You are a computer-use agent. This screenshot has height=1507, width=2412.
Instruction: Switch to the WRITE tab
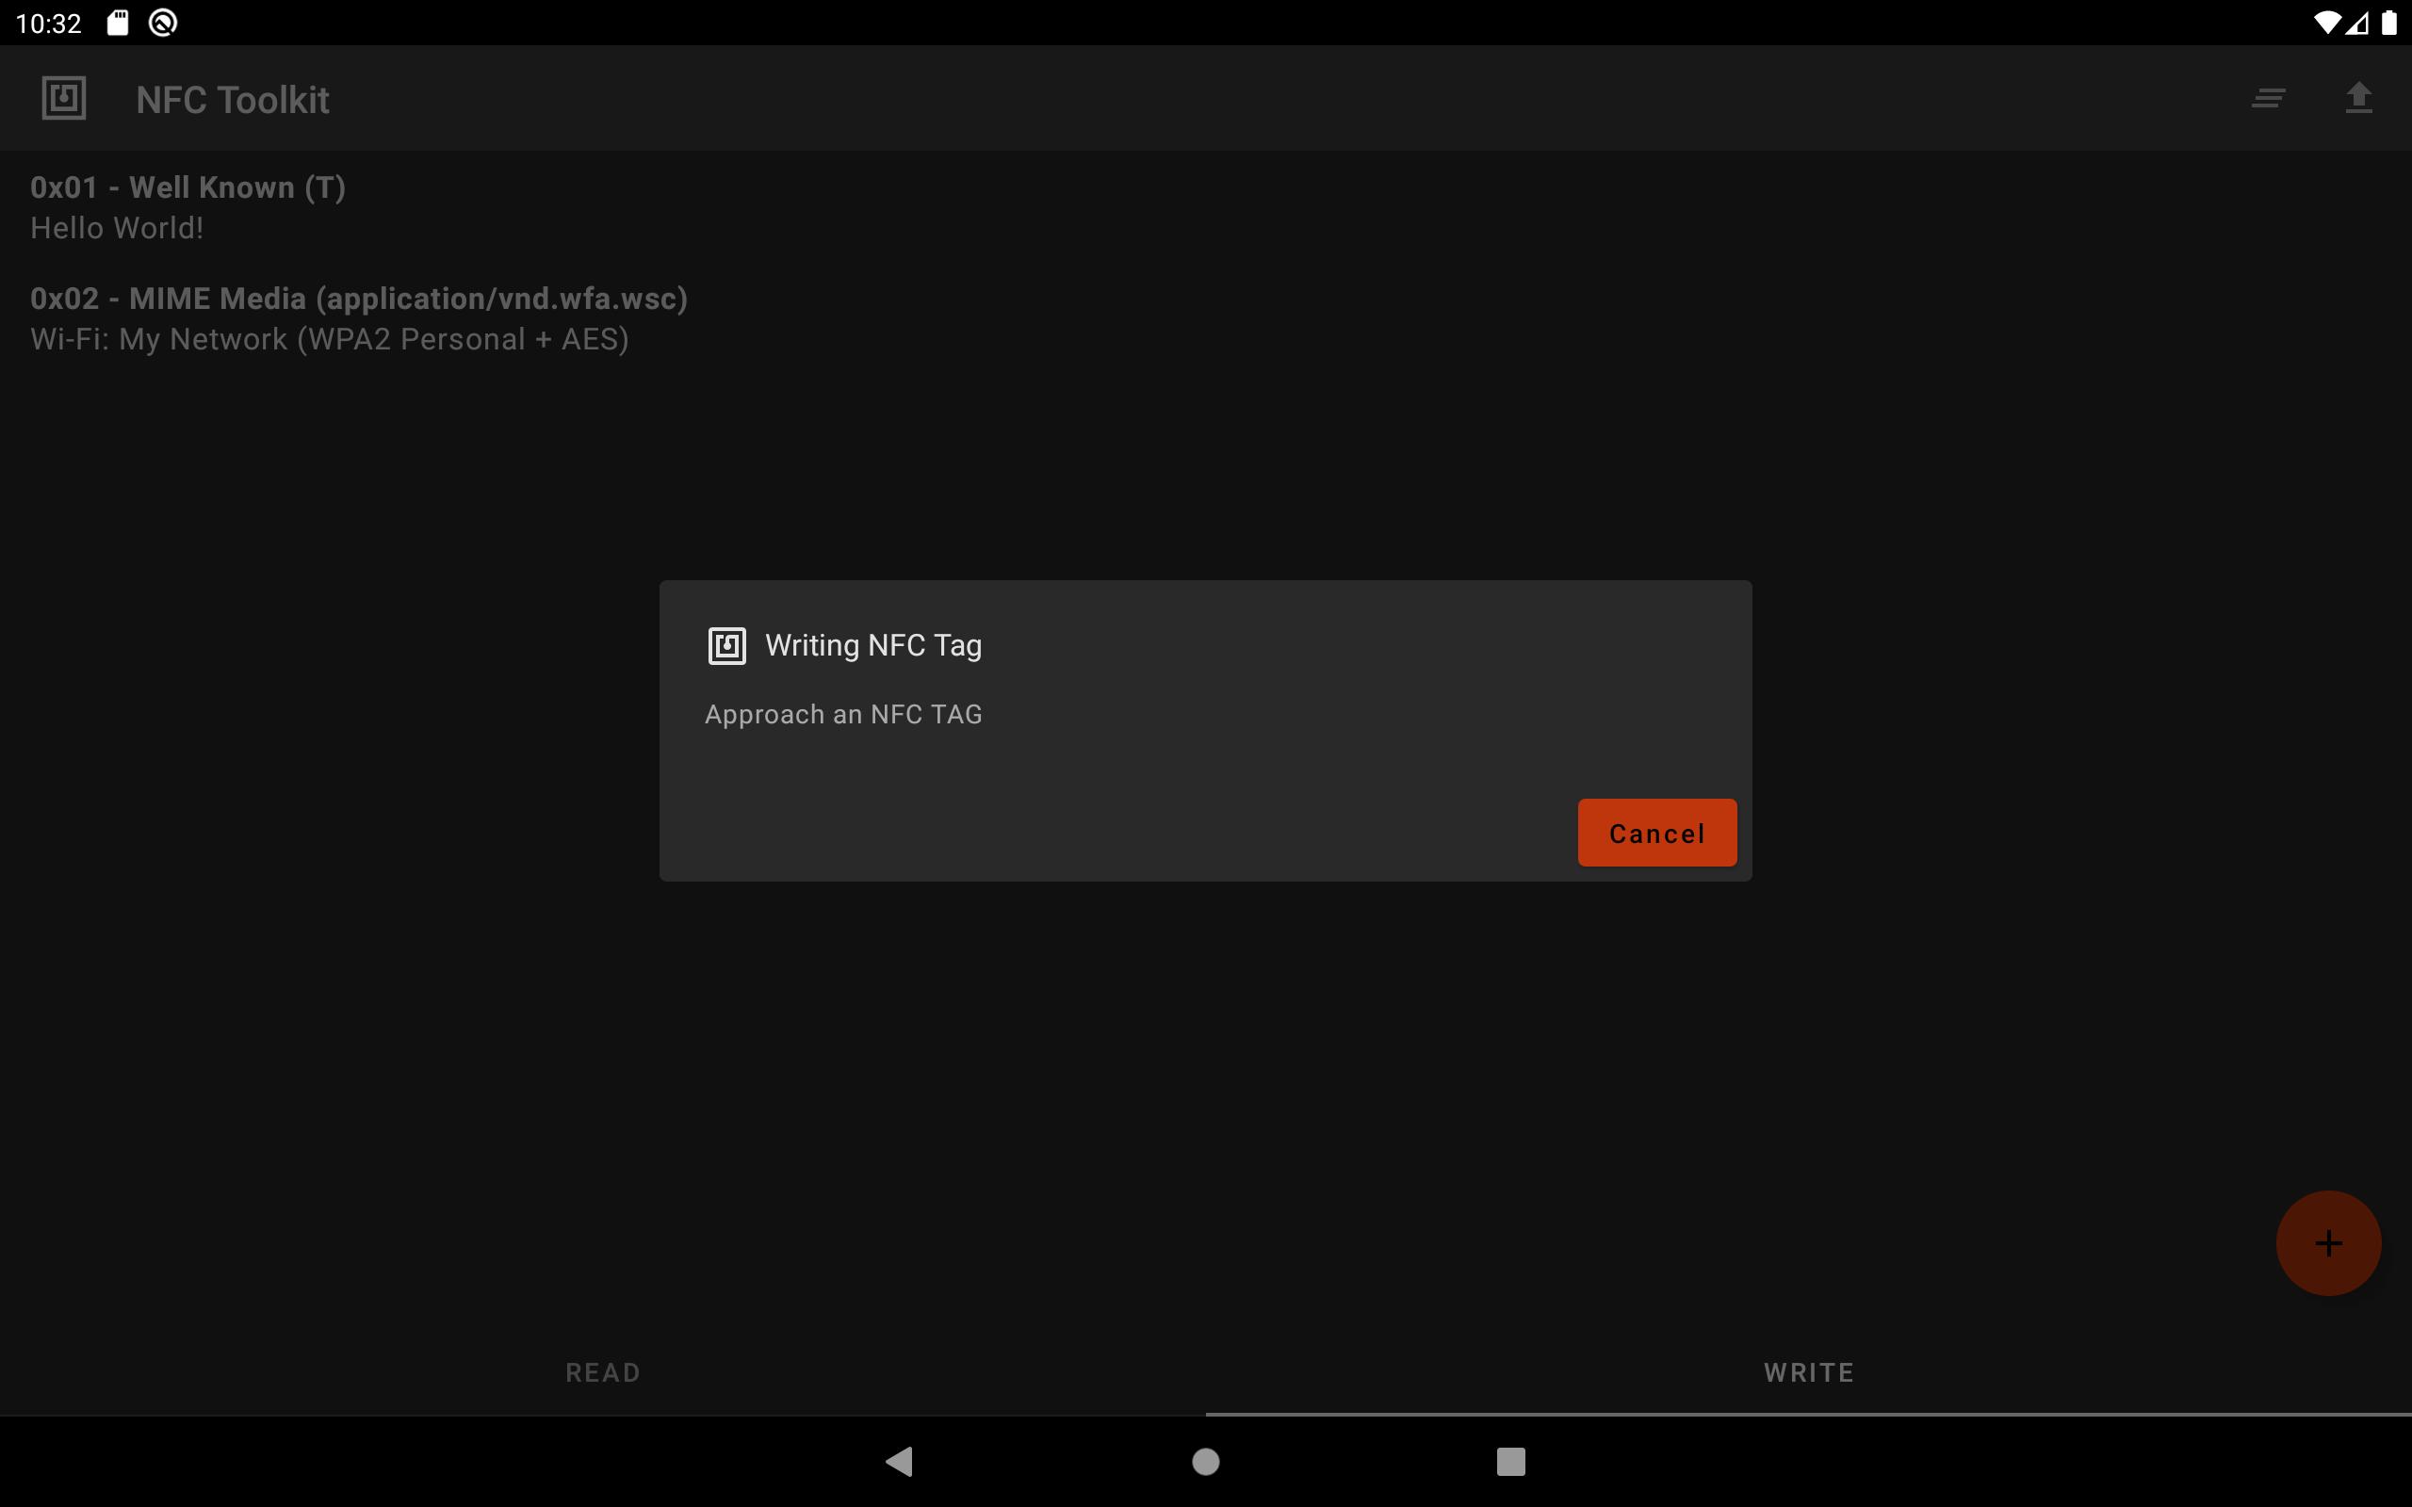click(x=1809, y=1372)
